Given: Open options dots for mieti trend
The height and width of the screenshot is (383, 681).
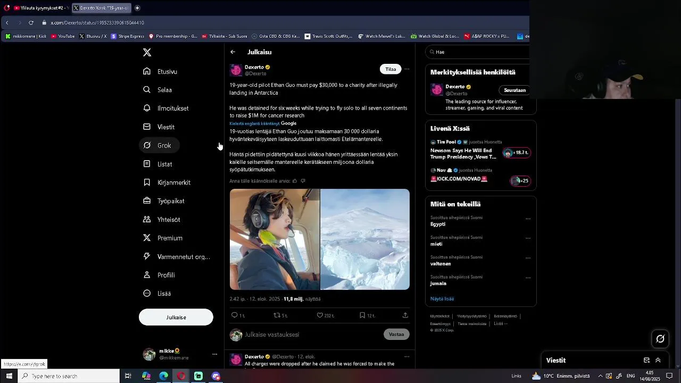Looking at the screenshot, I should [528, 238].
